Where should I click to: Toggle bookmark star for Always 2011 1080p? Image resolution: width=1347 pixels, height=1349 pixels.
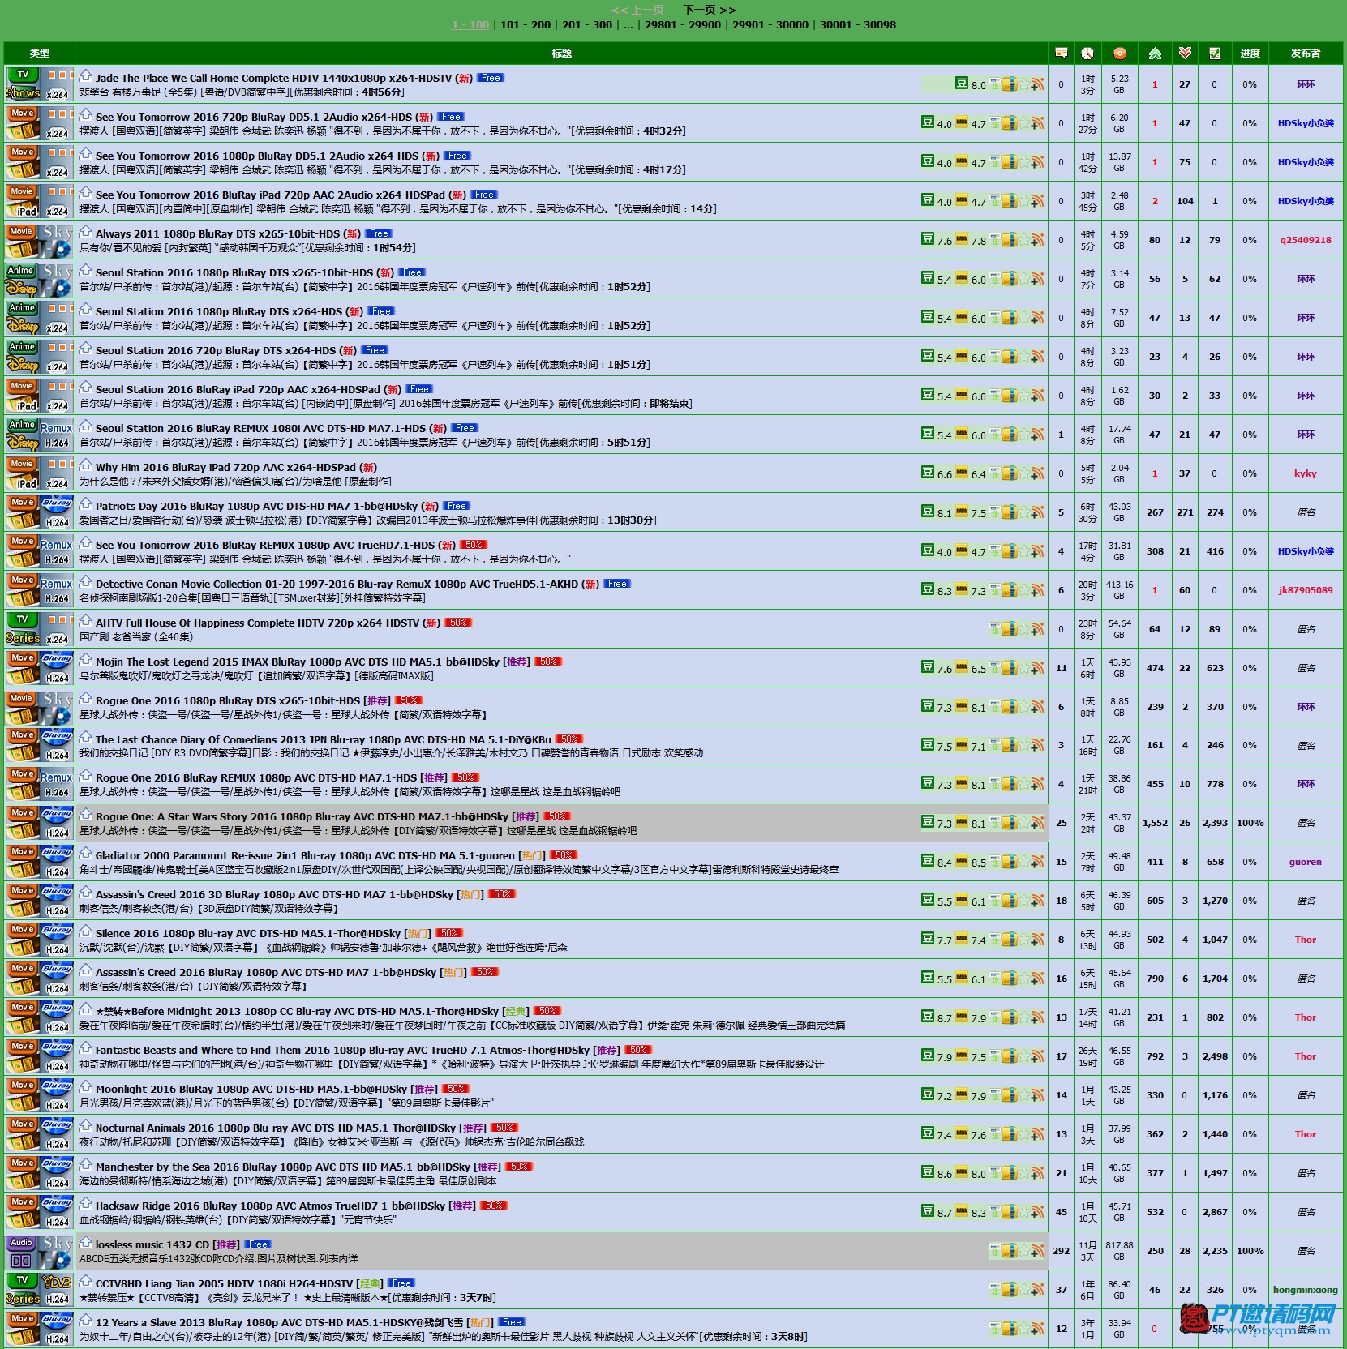click(1023, 240)
